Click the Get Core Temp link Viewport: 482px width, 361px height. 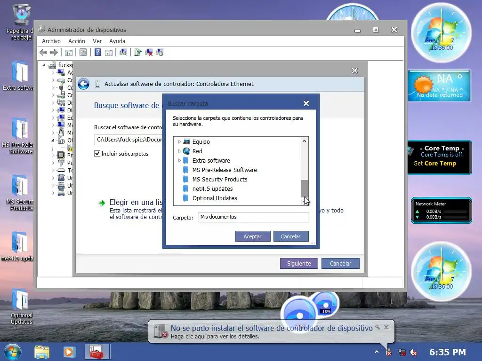434,163
